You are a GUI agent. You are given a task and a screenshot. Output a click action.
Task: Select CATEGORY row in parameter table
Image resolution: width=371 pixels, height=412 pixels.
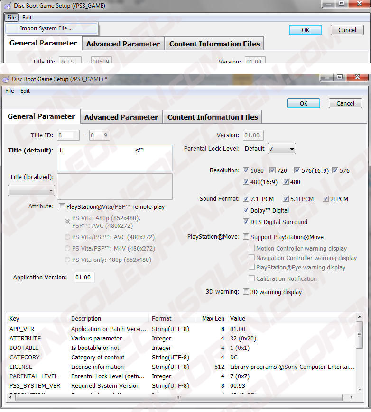click(x=181, y=358)
